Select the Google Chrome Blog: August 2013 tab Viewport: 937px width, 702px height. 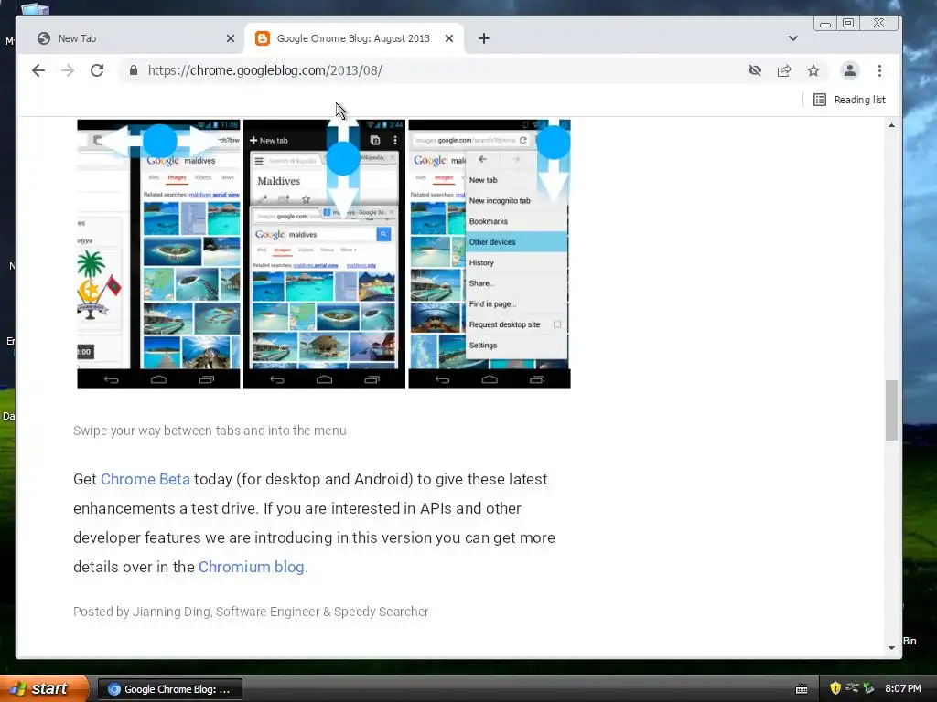click(x=353, y=38)
